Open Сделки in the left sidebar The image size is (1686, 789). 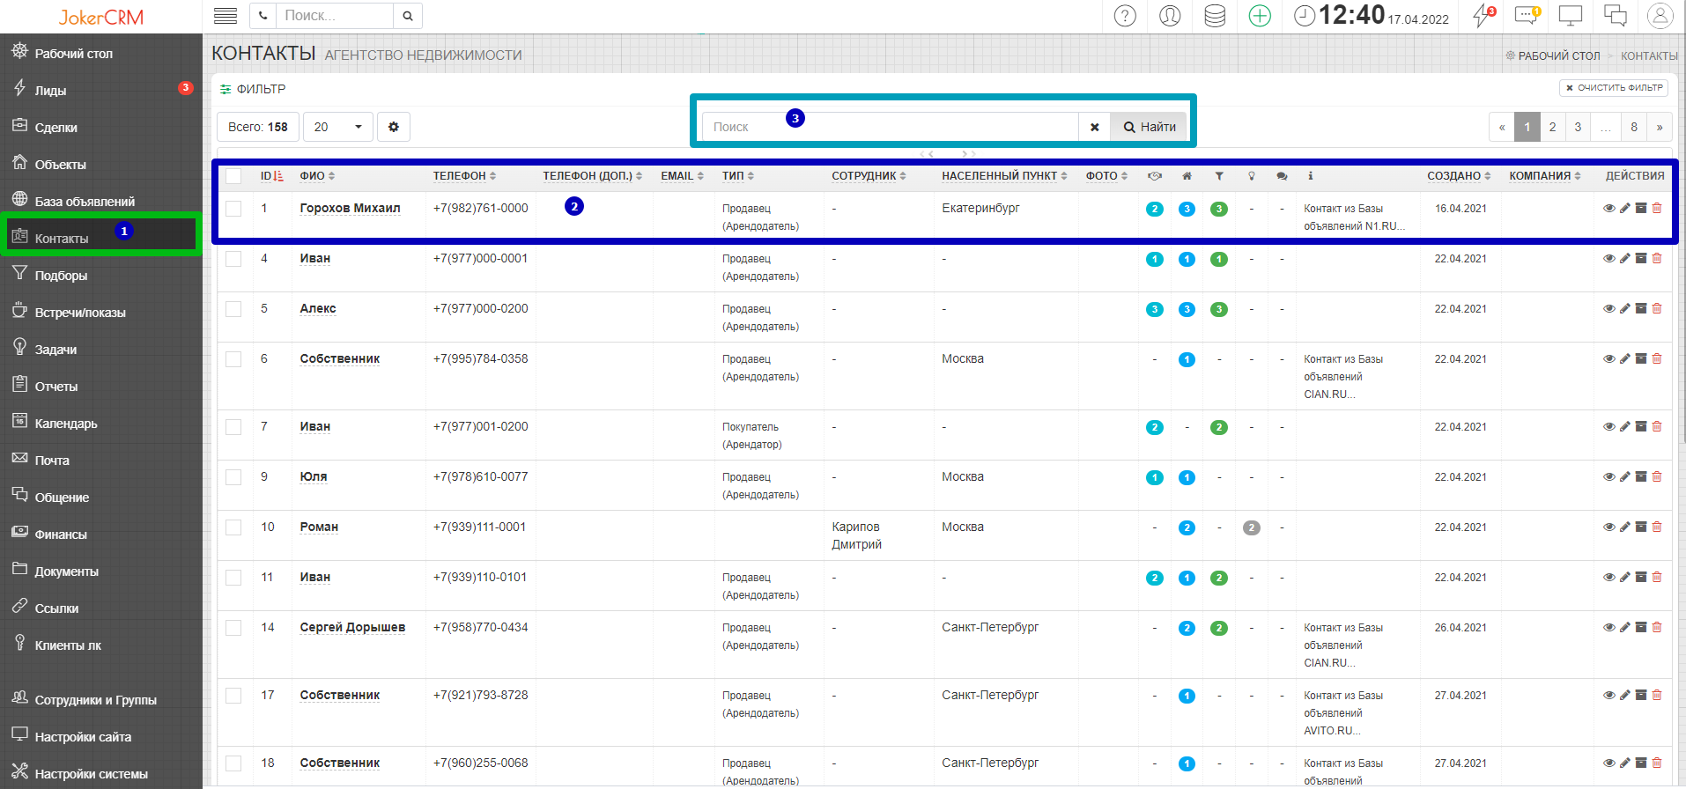pos(56,128)
